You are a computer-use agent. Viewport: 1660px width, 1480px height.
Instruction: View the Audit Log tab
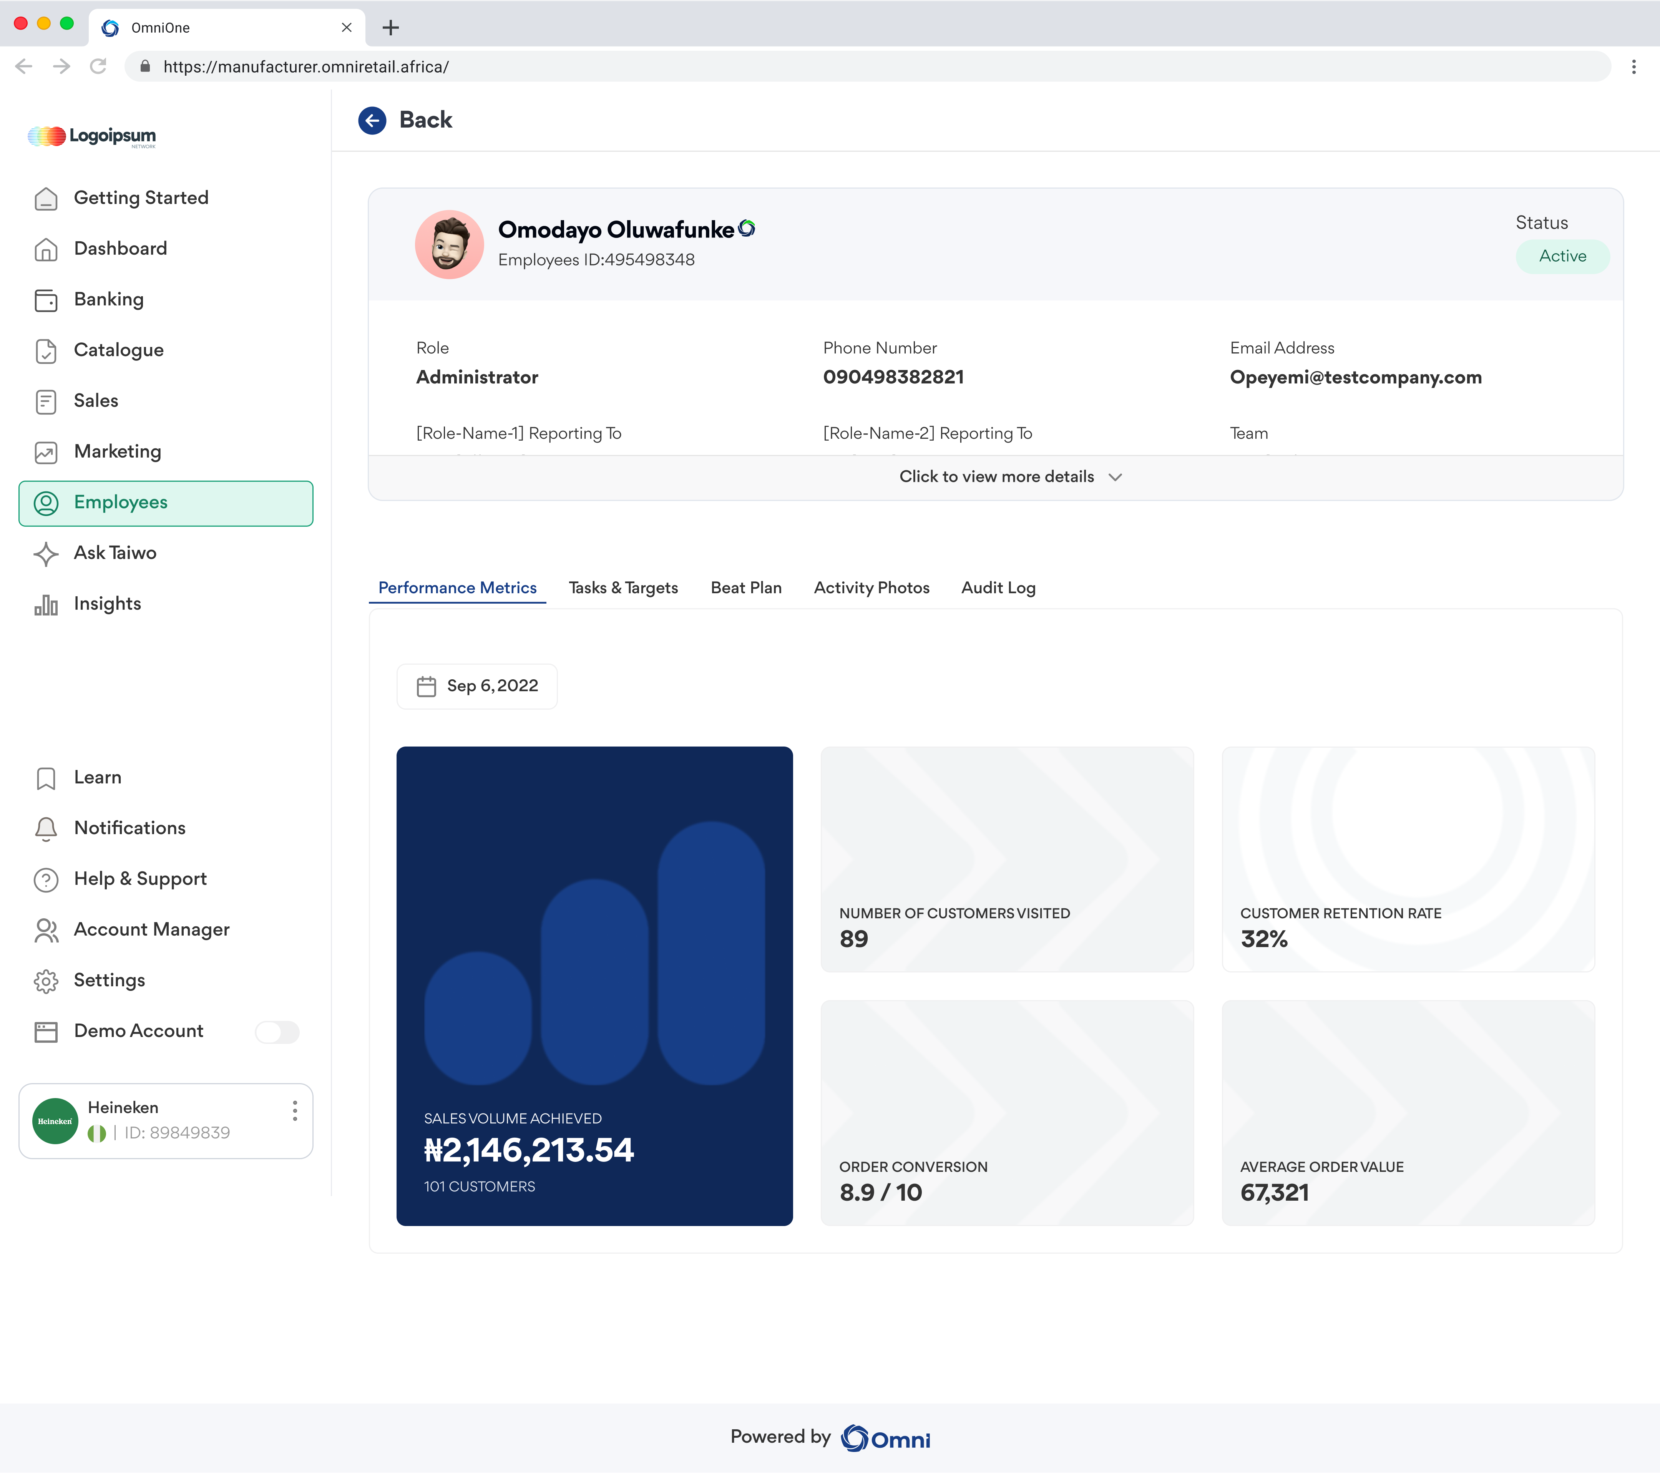(x=998, y=588)
